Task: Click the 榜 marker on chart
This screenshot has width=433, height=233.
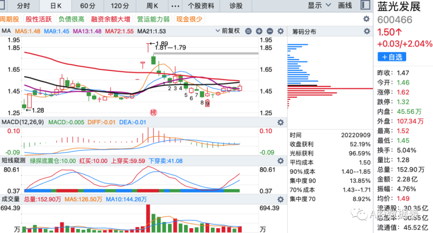Action: (153, 112)
